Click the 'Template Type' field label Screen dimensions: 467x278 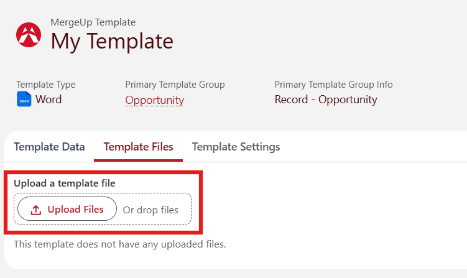[46, 85]
